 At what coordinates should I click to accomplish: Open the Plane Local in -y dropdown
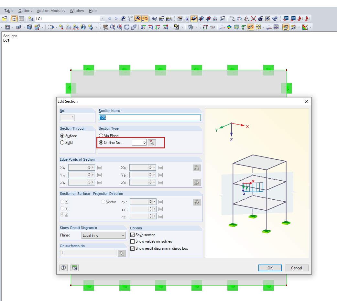(x=103, y=236)
